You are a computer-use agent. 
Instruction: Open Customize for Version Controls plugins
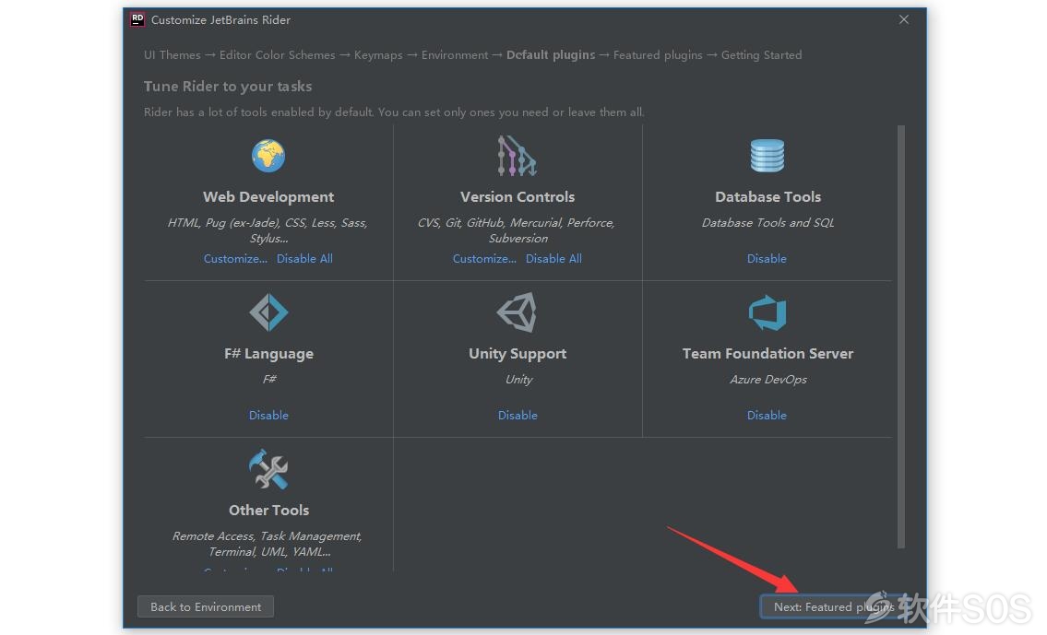[x=484, y=259]
